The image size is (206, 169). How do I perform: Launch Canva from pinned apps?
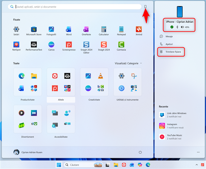[51, 46]
